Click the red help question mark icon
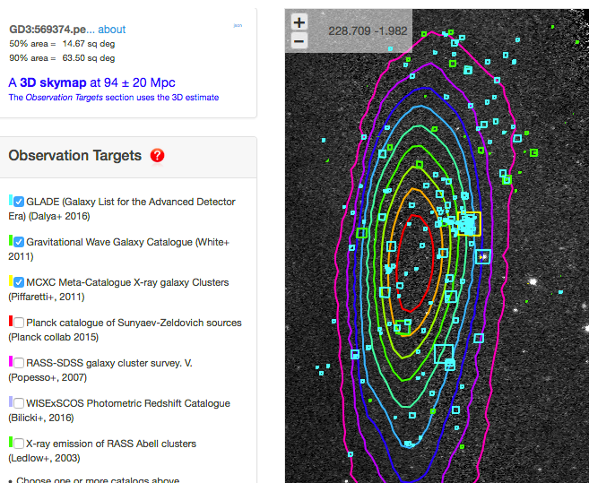The width and height of the screenshot is (589, 483). click(x=158, y=156)
